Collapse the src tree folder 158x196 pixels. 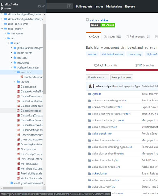(x=5, y=38)
